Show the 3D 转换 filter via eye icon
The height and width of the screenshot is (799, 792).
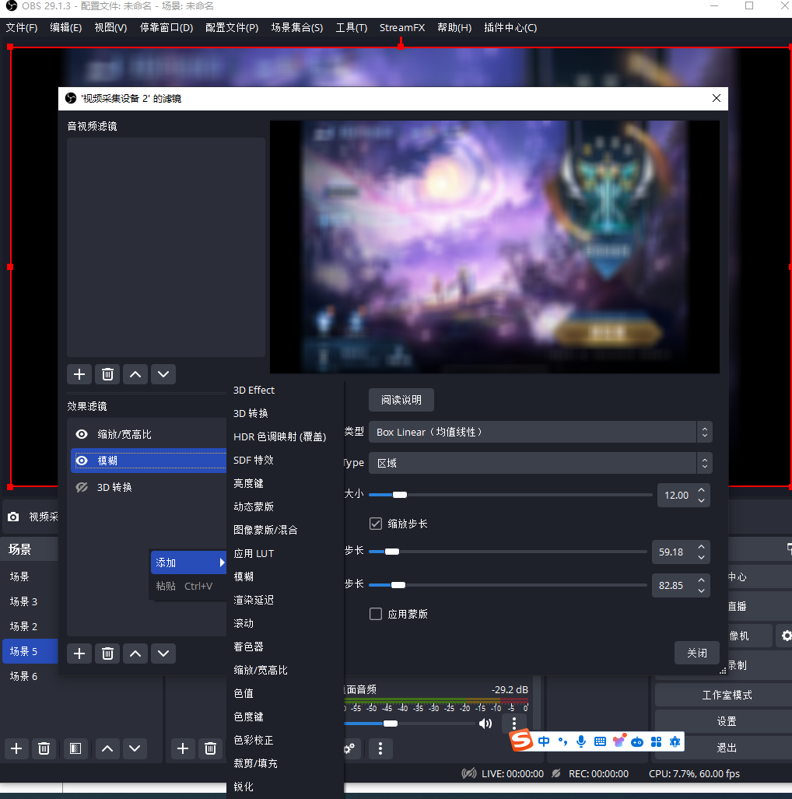pos(82,487)
